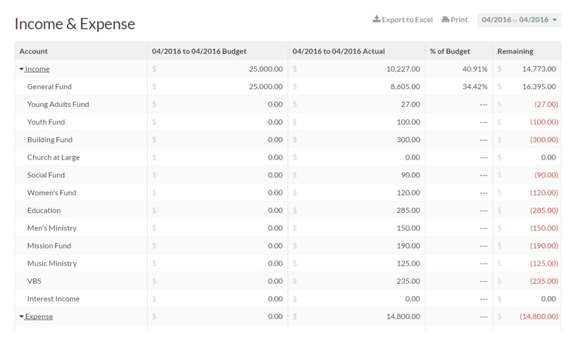Click the General Fund remaining 16,395.00
Viewport: 585px width, 340px height.
539,87
